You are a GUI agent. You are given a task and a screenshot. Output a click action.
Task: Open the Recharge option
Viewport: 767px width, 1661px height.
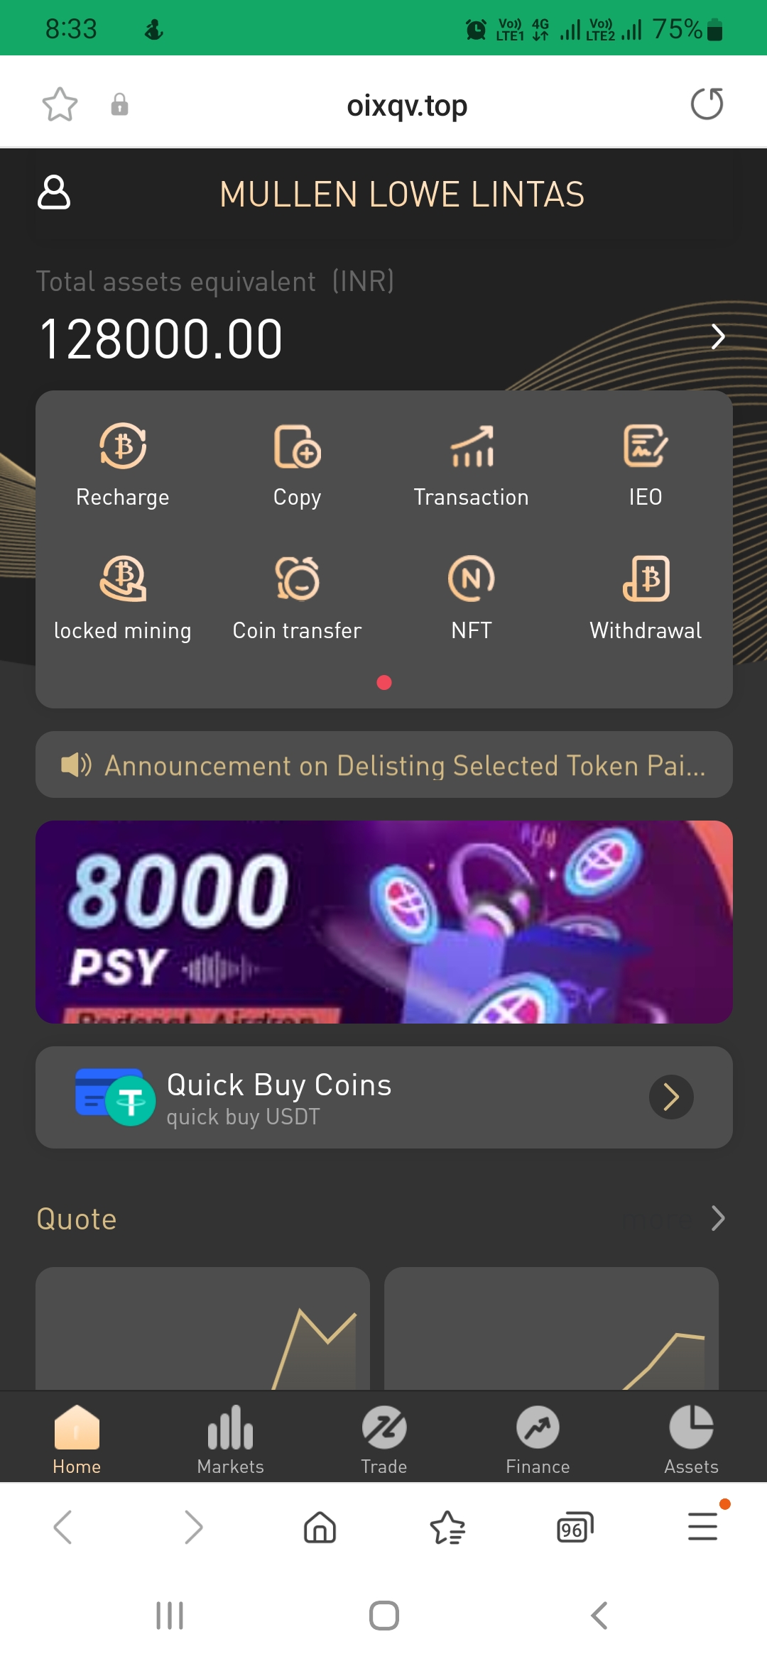tap(123, 446)
